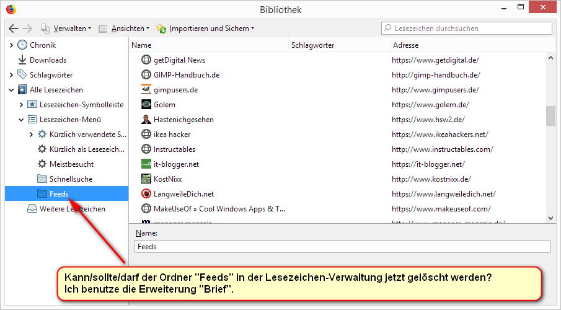The height and width of the screenshot is (310, 561).
Task: Click scrollbar down arrow of bookmark list
Action: [x=550, y=218]
